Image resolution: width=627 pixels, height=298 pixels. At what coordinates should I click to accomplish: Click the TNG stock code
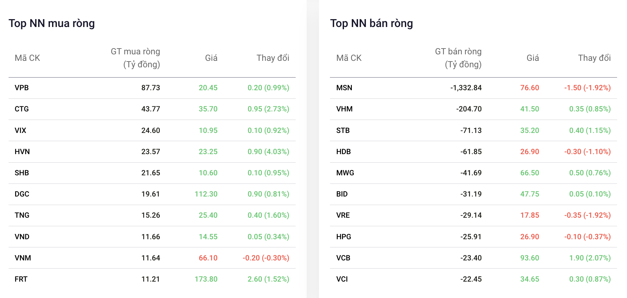pyautogui.click(x=22, y=215)
